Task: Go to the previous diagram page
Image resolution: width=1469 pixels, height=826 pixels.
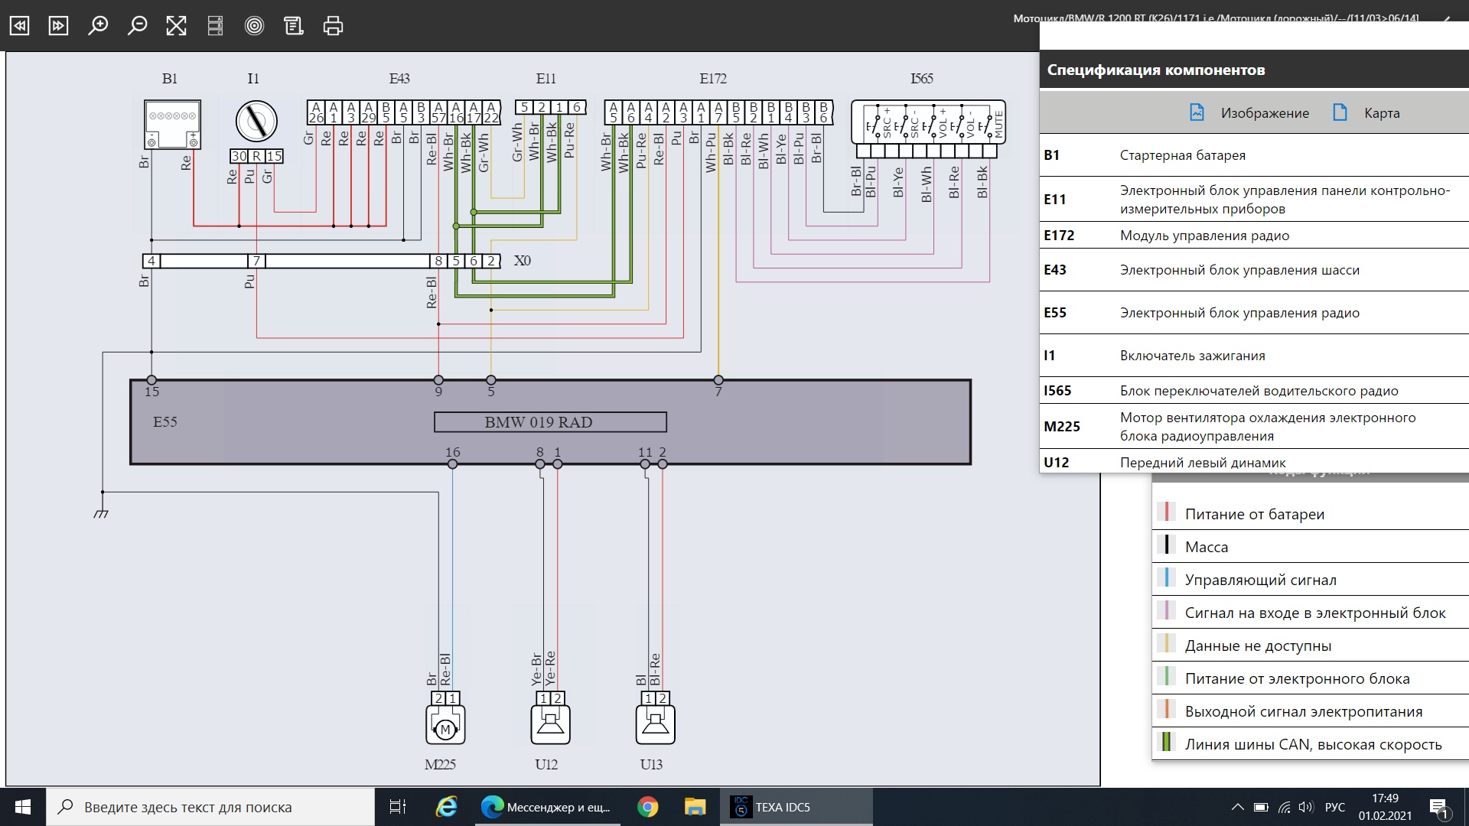Action: click(19, 26)
